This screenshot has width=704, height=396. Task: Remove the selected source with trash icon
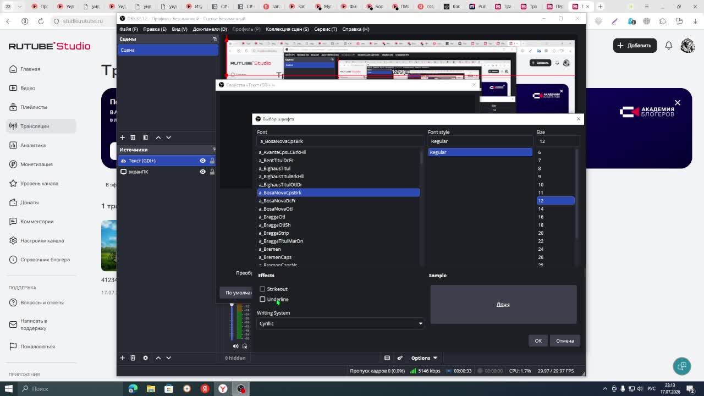coord(133,358)
